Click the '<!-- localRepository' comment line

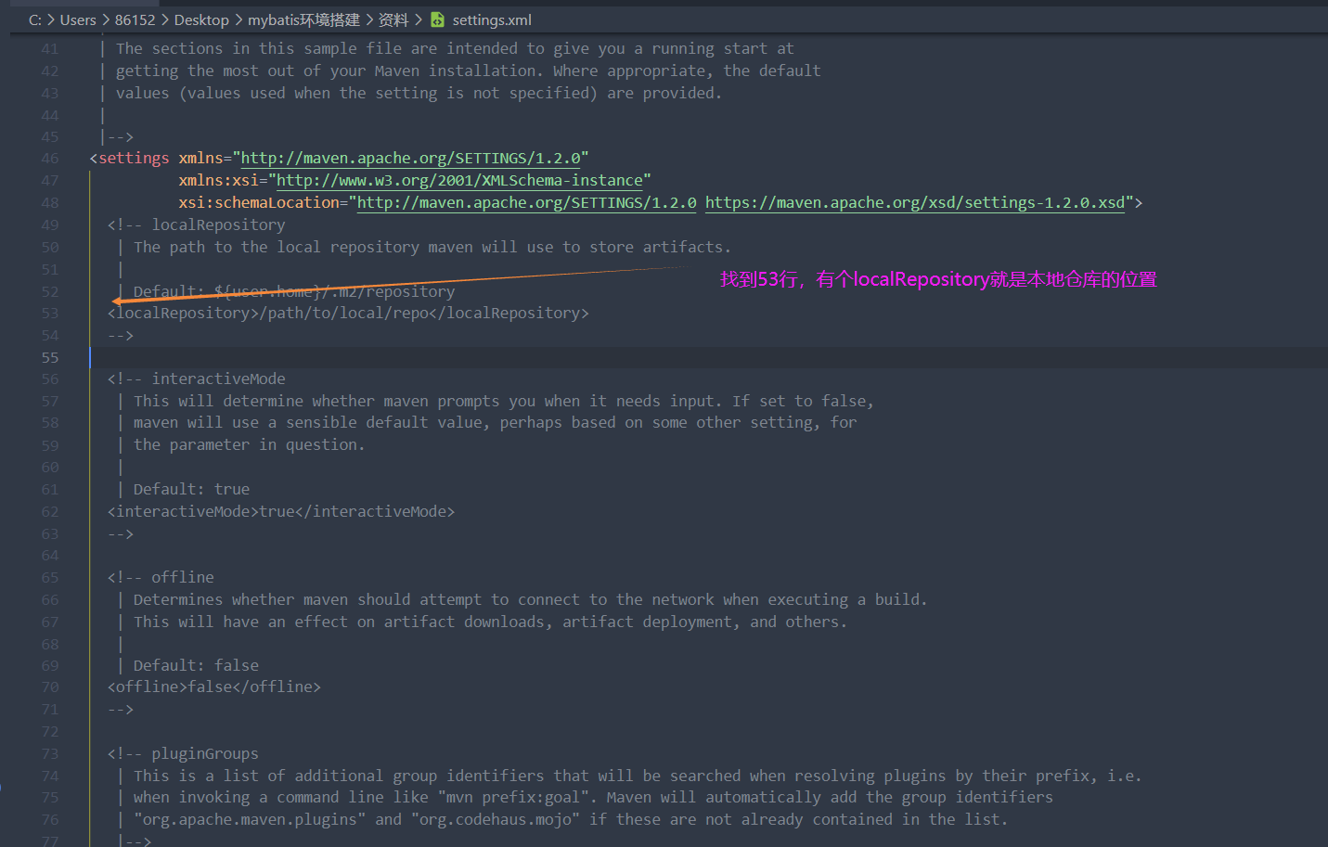(x=197, y=225)
